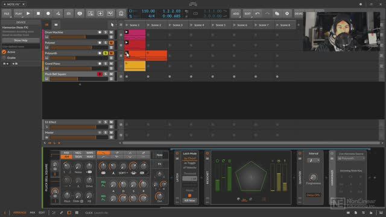Viewport: 386px width, 217px height.
Task: Toggle Solo on the Polysynth track
Action: (106, 53)
